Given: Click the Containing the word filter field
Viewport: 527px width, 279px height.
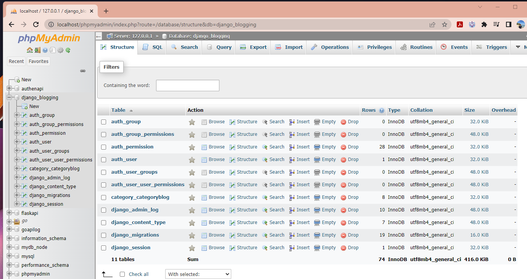Looking at the screenshot, I should (x=187, y=85).
